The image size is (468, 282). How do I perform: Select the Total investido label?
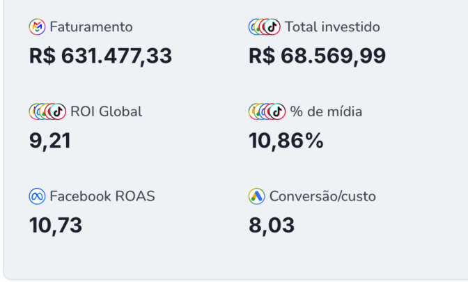[333, 27]
